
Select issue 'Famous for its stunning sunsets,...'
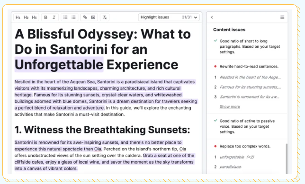251,87
